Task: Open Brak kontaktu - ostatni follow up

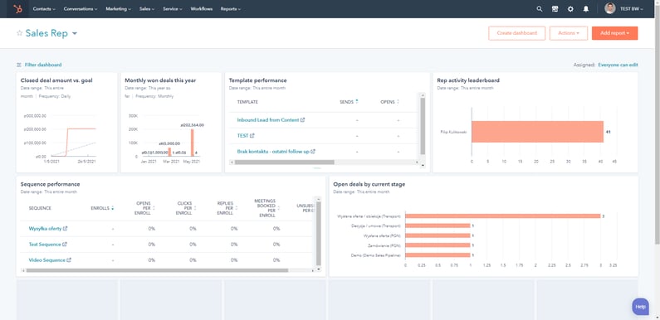Action: pyautogui.click(x=273, y=151)
